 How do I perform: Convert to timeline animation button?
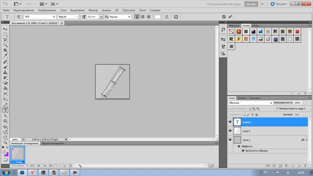[x=211, y=166]
